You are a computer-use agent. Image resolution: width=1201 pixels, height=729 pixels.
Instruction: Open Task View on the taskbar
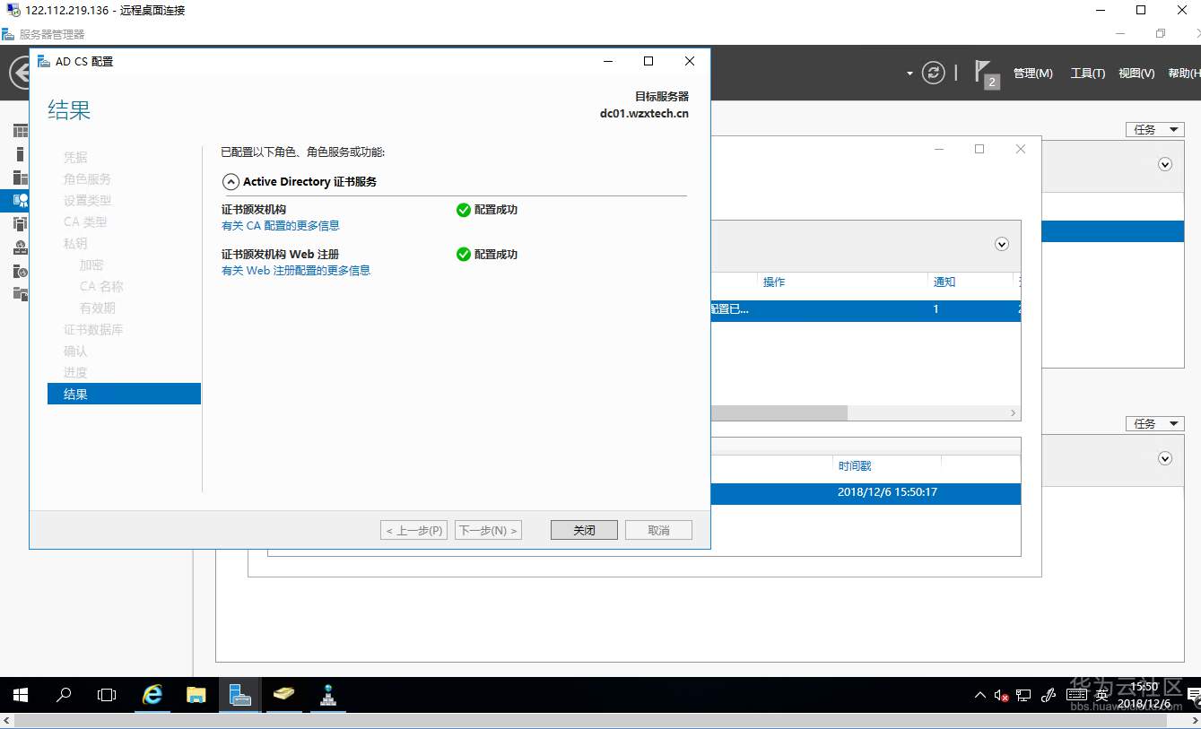click(x=107, y=695)
